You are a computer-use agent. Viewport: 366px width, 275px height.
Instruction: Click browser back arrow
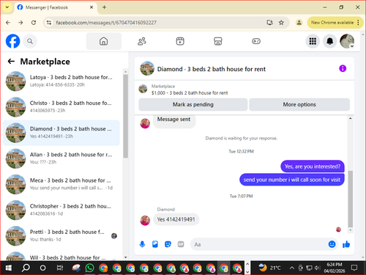(x=8, y=23)
